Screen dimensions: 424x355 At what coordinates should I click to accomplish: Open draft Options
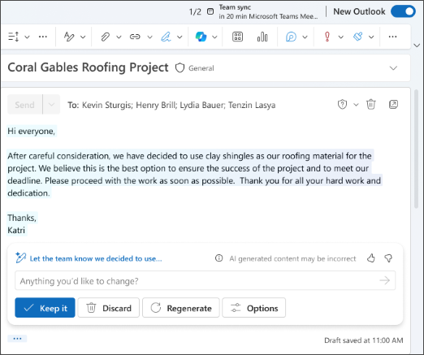tap(254, 308)
